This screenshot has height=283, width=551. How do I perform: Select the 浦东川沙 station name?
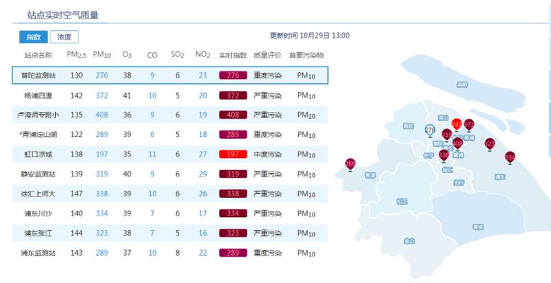(38, 214)
